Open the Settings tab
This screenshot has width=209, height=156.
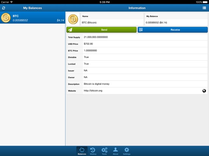pos(126,151)
